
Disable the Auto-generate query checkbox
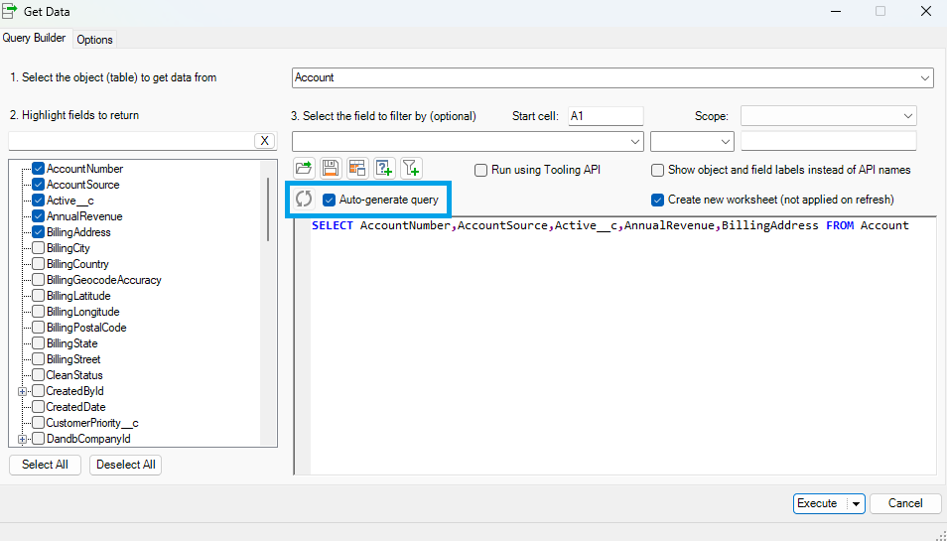pyautogui.click(x=330, y=200)
